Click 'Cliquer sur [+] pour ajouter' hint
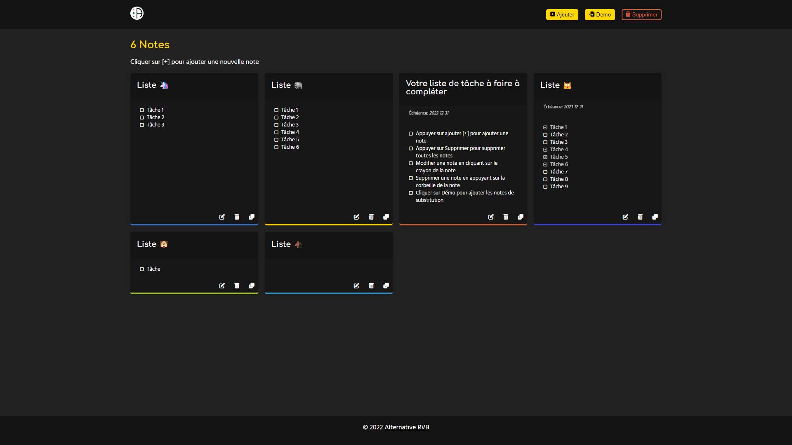This screenshot has height=445, width=792. tap(195, 62)
